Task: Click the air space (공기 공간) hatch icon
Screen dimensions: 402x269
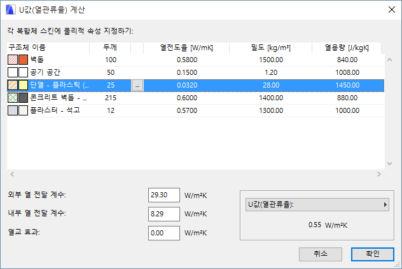Action: coord(13,72)
